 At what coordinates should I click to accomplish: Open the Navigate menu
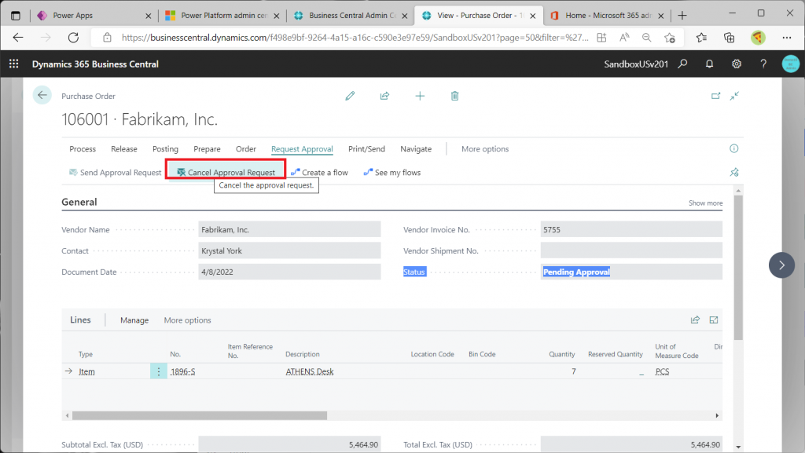tap(416, 148)
